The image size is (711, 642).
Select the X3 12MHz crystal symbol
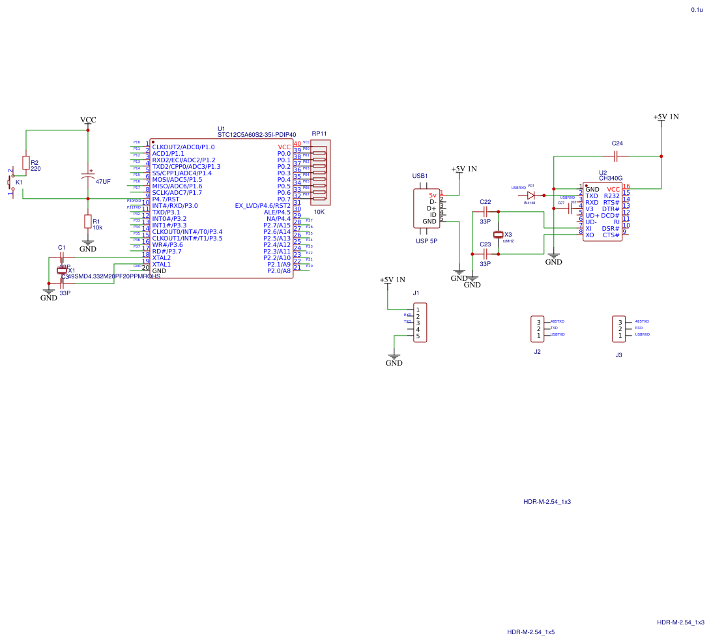[499, 234]
